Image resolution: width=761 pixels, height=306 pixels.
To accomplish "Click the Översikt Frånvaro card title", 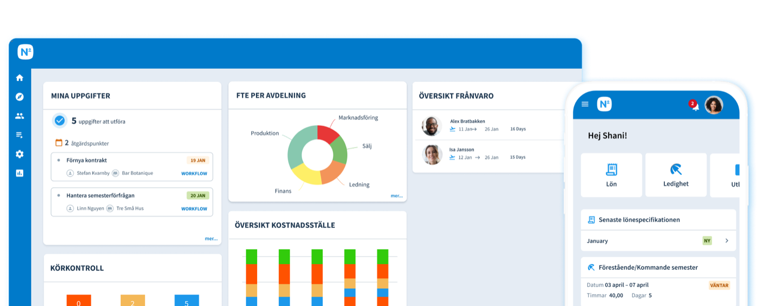I will click(x=456, y=96).
